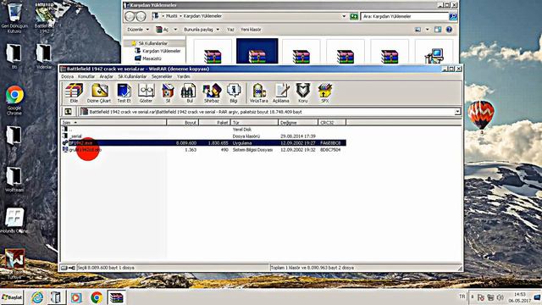This screenshot has width=542, height=305.
Task: Click the Dizine Çıkart extract icon
Action: tap(99, 93)
